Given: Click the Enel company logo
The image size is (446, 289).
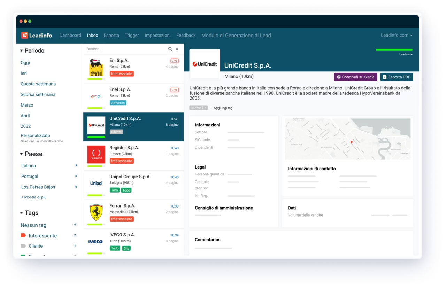Looking at the screenshot, I should [x=96, y=96].
